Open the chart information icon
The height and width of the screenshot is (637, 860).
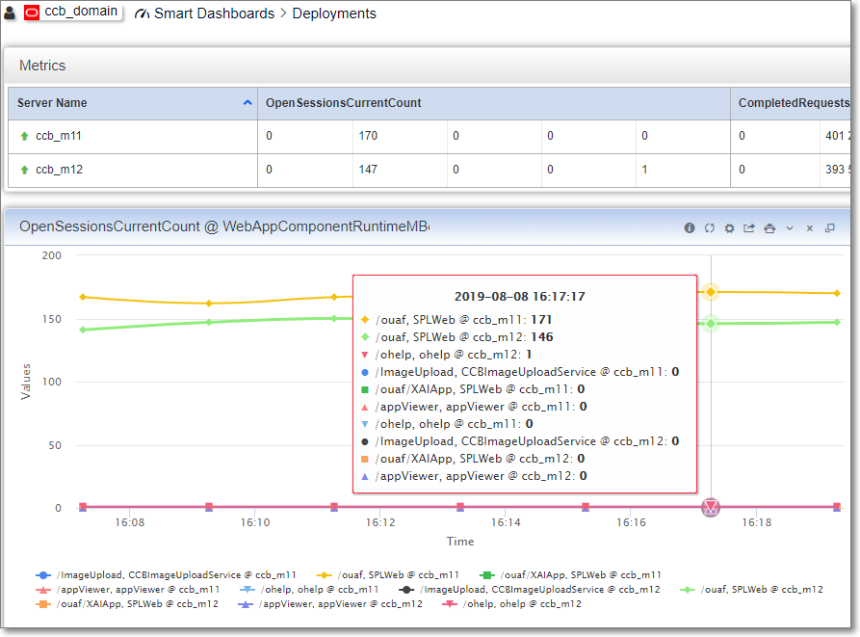(690, 227)
